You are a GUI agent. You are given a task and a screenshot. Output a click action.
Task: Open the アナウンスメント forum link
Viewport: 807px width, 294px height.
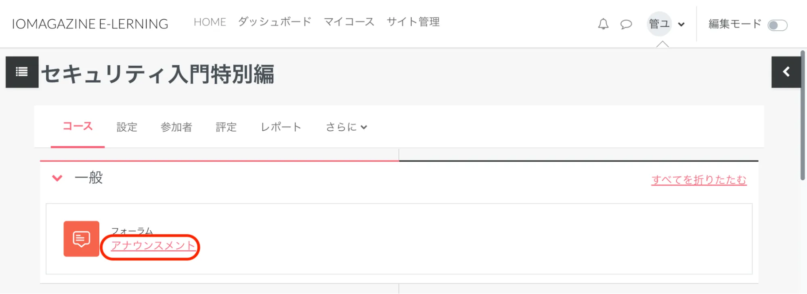pos(153,246)
